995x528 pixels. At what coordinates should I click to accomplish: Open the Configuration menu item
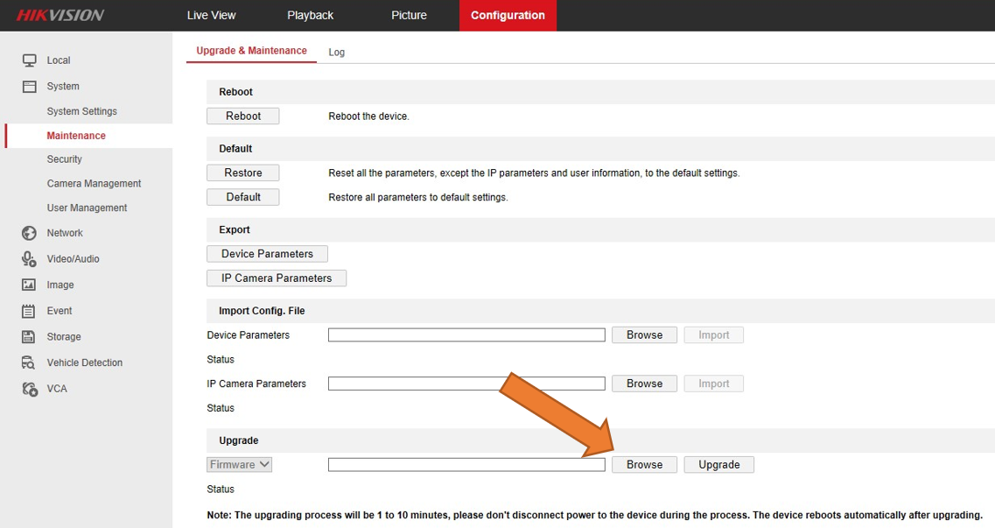tap(508, 15)
